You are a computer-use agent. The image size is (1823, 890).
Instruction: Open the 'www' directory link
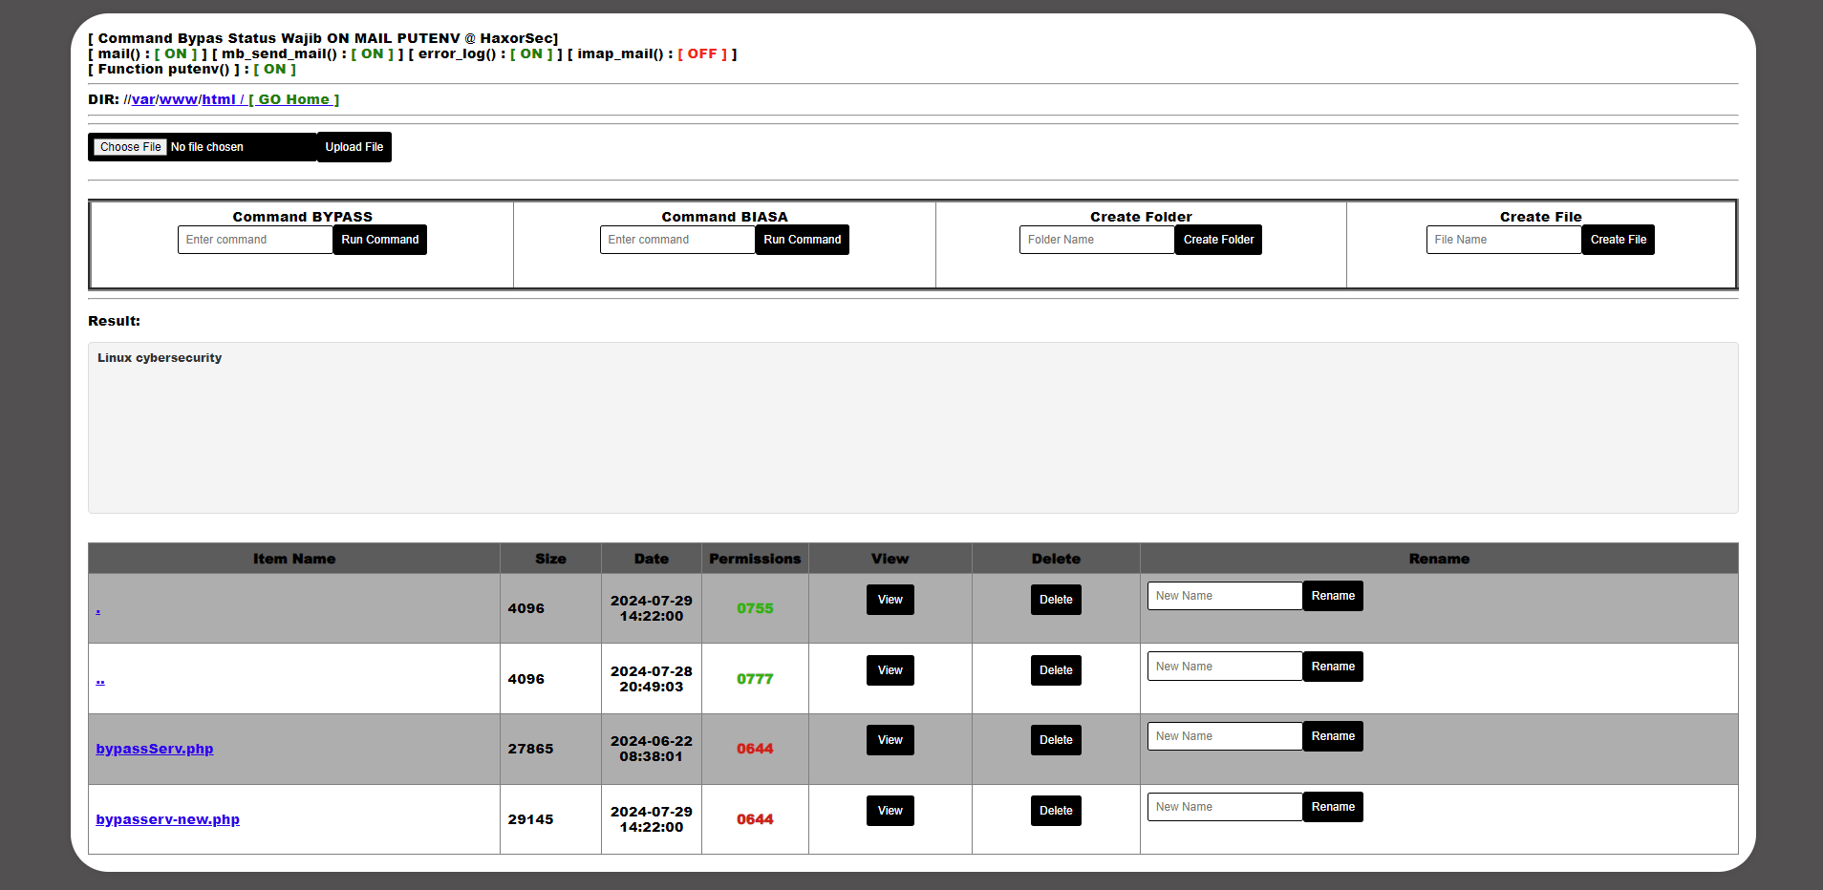(x=179, y=99)
